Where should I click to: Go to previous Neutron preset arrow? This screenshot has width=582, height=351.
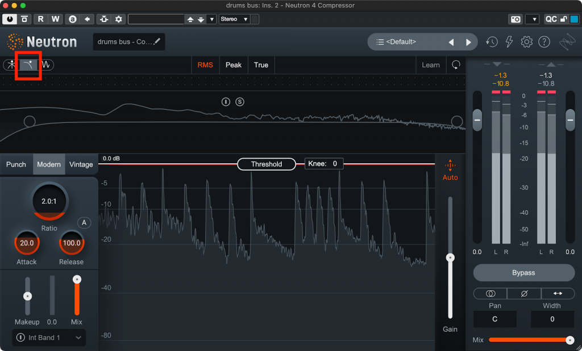tap(451, 42)
